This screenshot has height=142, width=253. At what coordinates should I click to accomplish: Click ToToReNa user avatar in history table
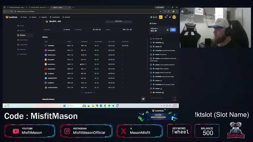click(x=46, y=46)
